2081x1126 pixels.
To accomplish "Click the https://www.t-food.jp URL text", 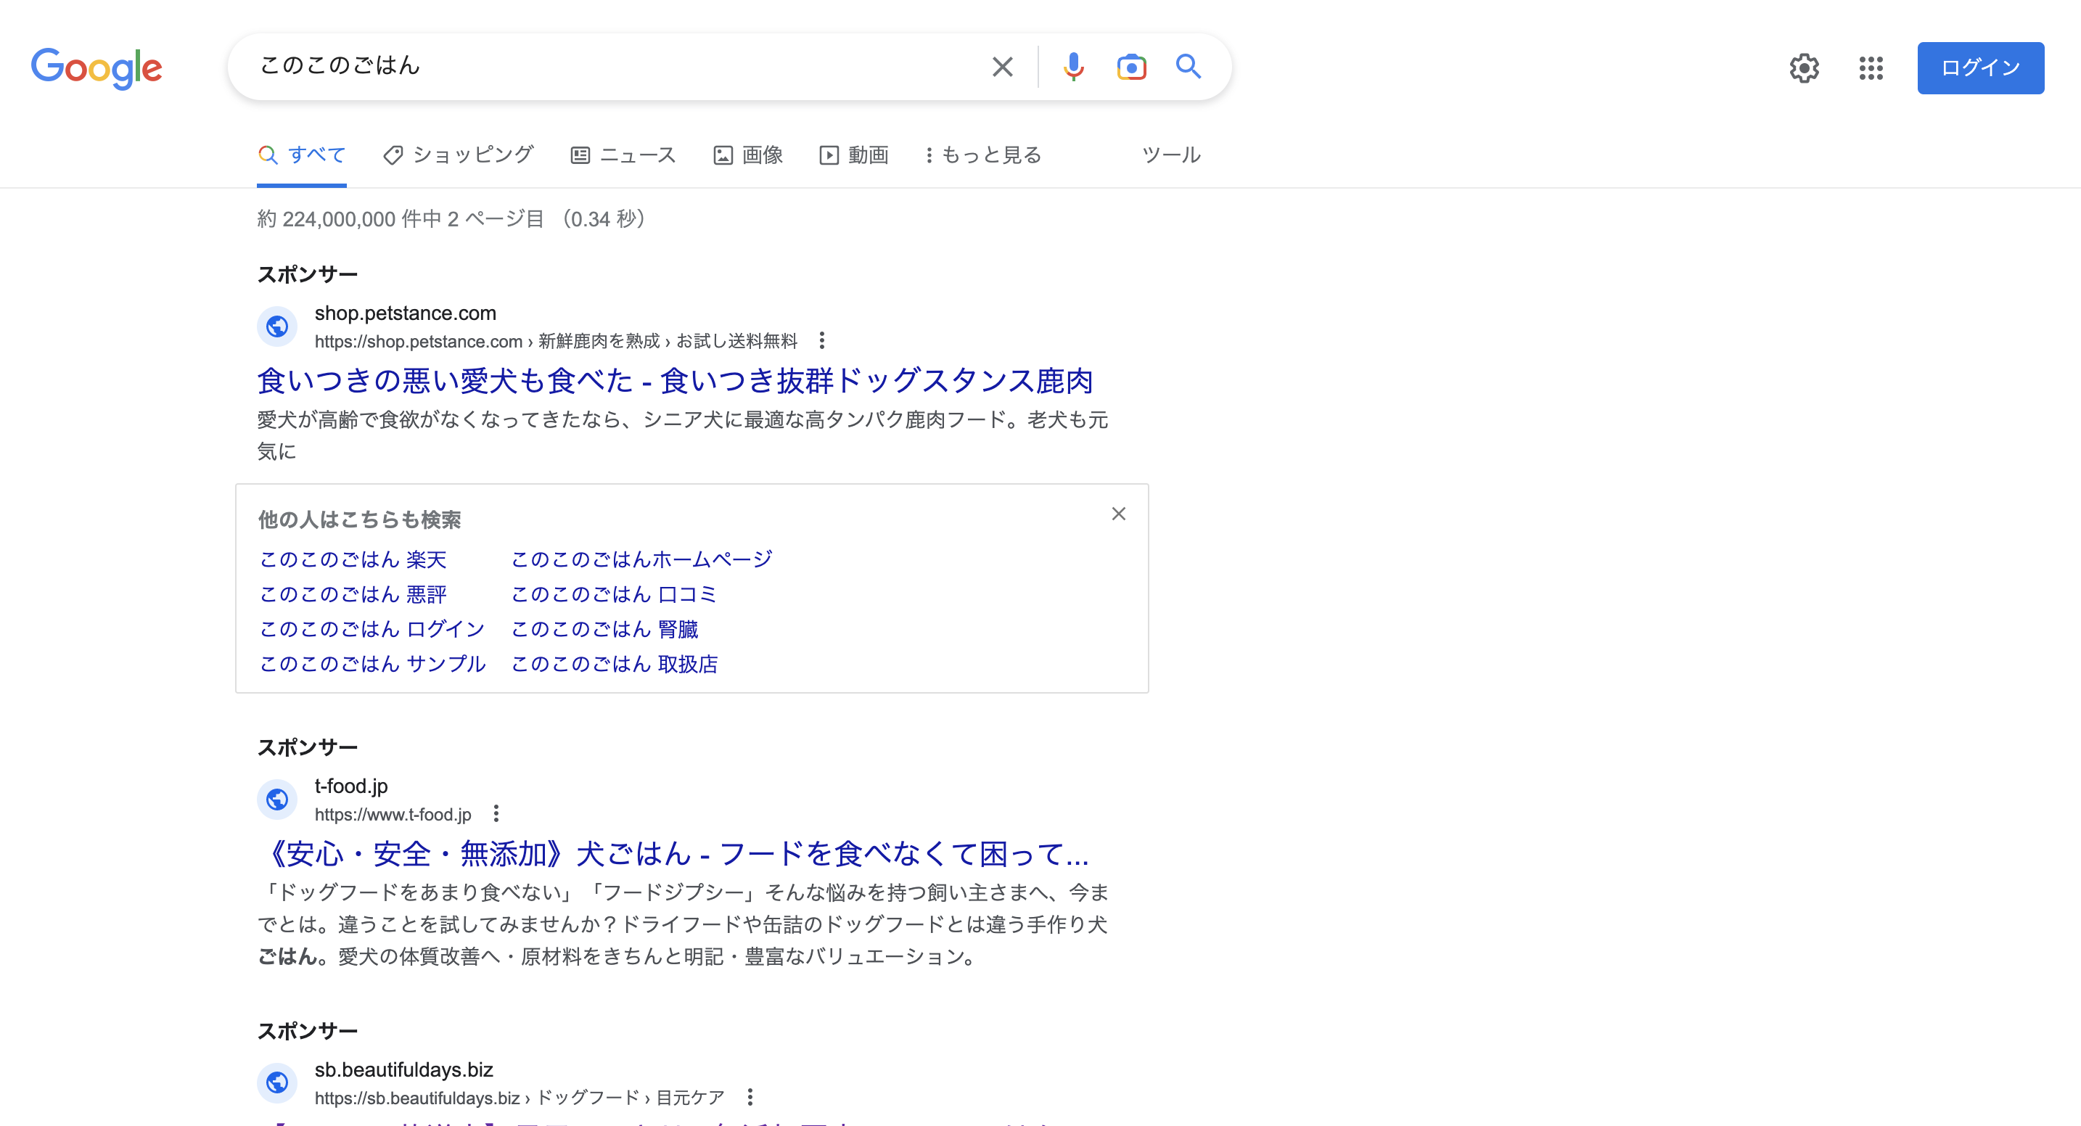I will (393, 815).
